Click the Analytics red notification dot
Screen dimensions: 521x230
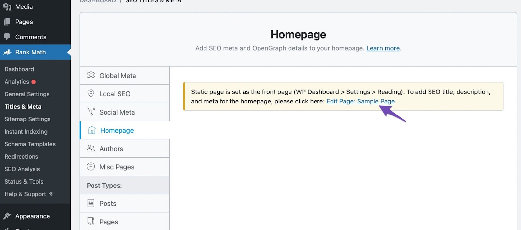[x=34, y=82]
